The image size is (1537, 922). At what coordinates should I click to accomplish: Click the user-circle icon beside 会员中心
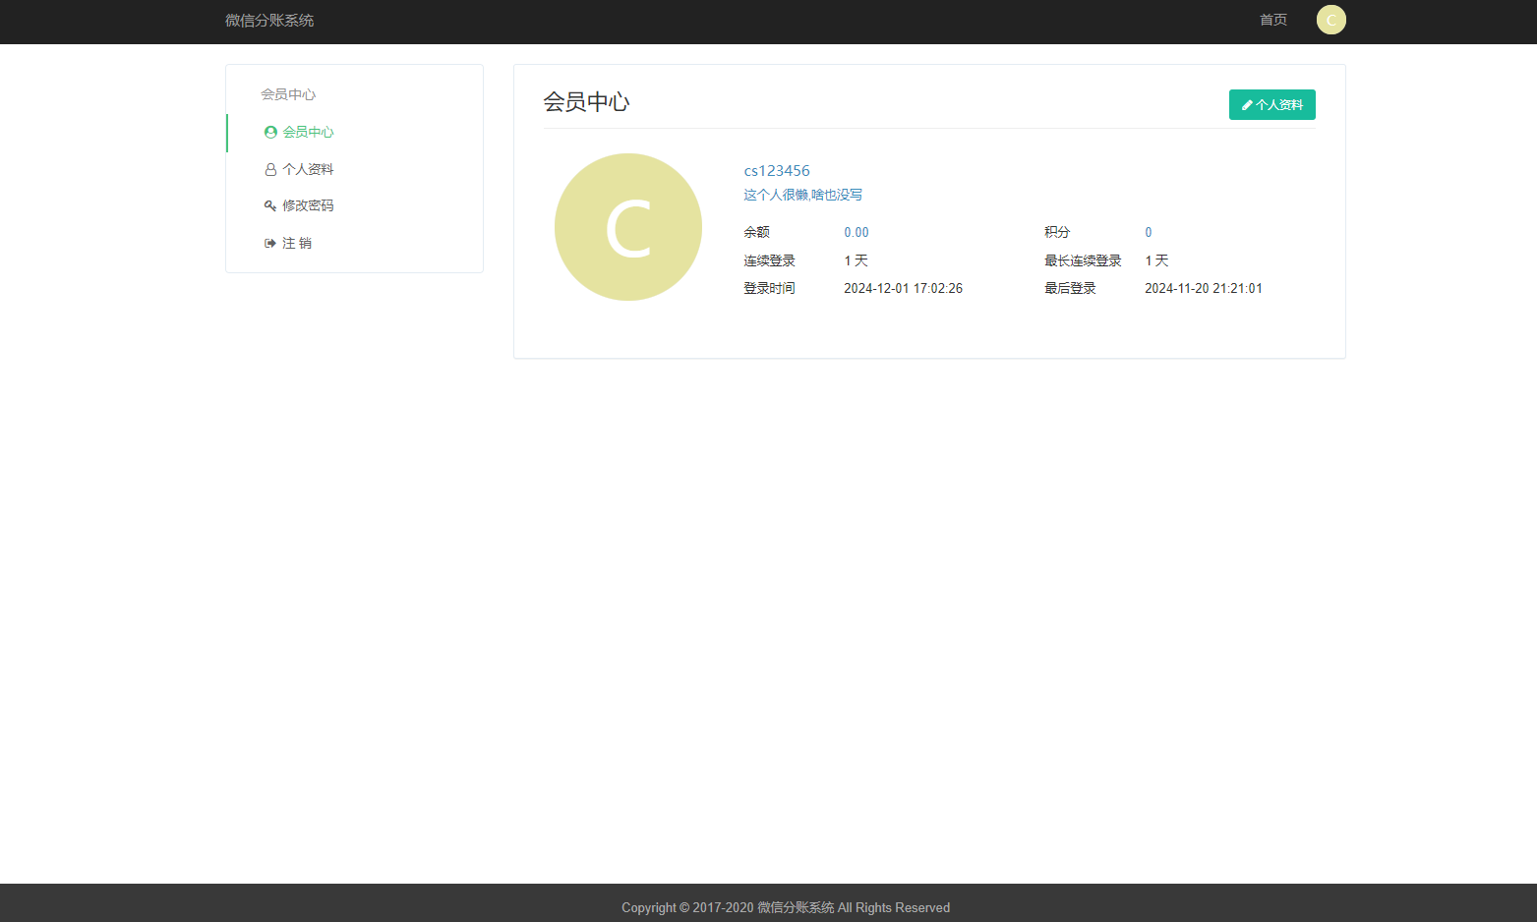[270, 132]
